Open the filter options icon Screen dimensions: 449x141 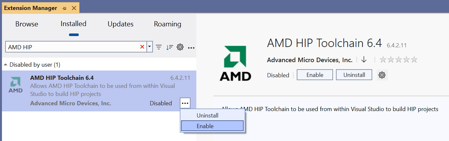pos(159,47)
